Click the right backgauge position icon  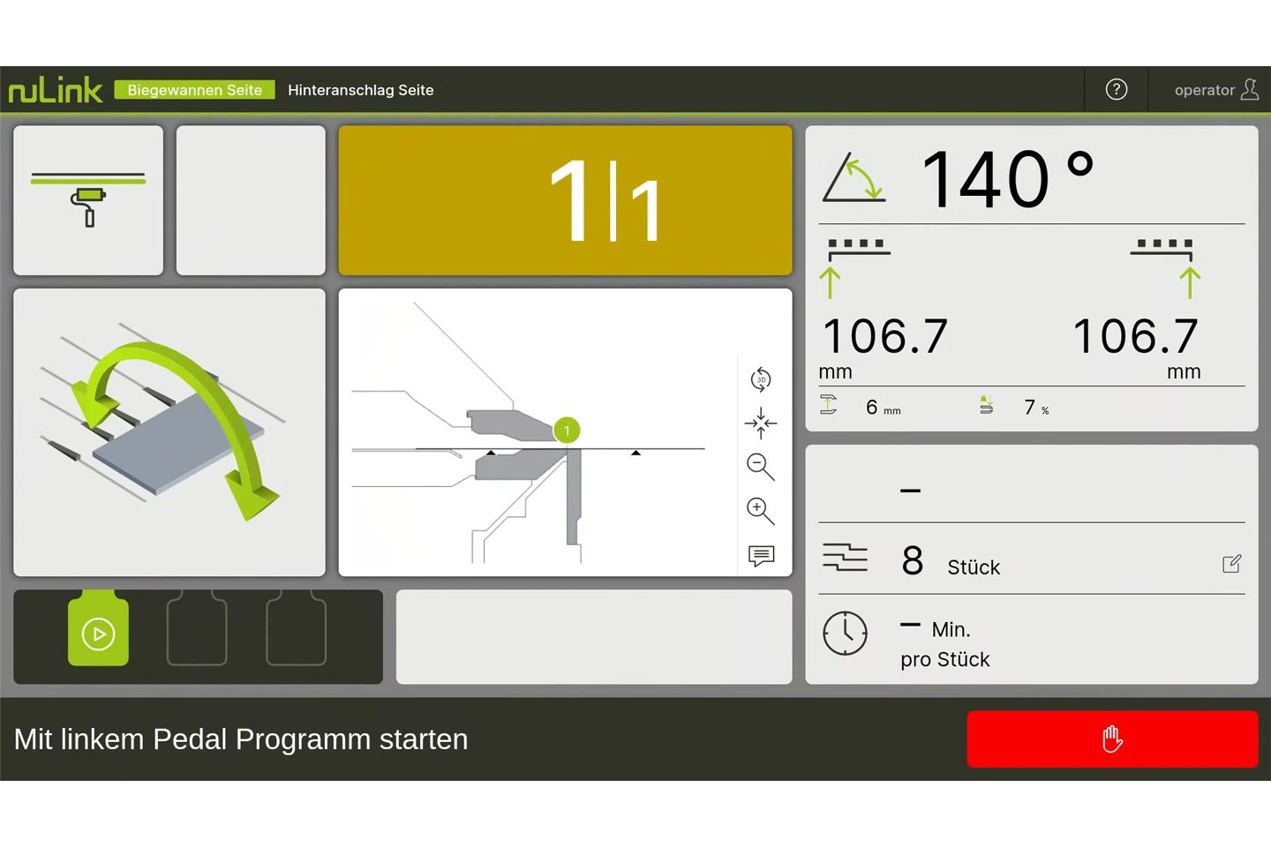[x=1167, y=268]
